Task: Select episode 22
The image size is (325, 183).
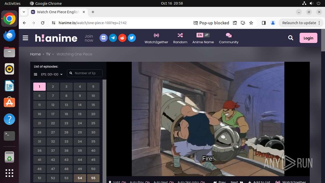Action: coord(53,123)
